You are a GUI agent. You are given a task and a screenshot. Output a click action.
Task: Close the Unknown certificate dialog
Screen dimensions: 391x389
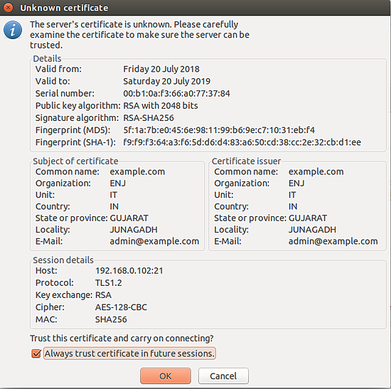click(9, 8)
